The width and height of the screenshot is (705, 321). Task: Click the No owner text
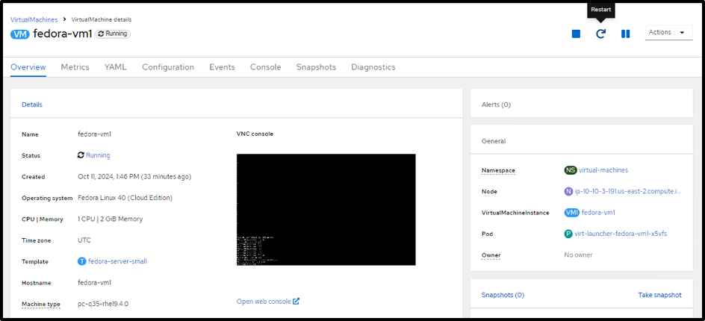578,255
